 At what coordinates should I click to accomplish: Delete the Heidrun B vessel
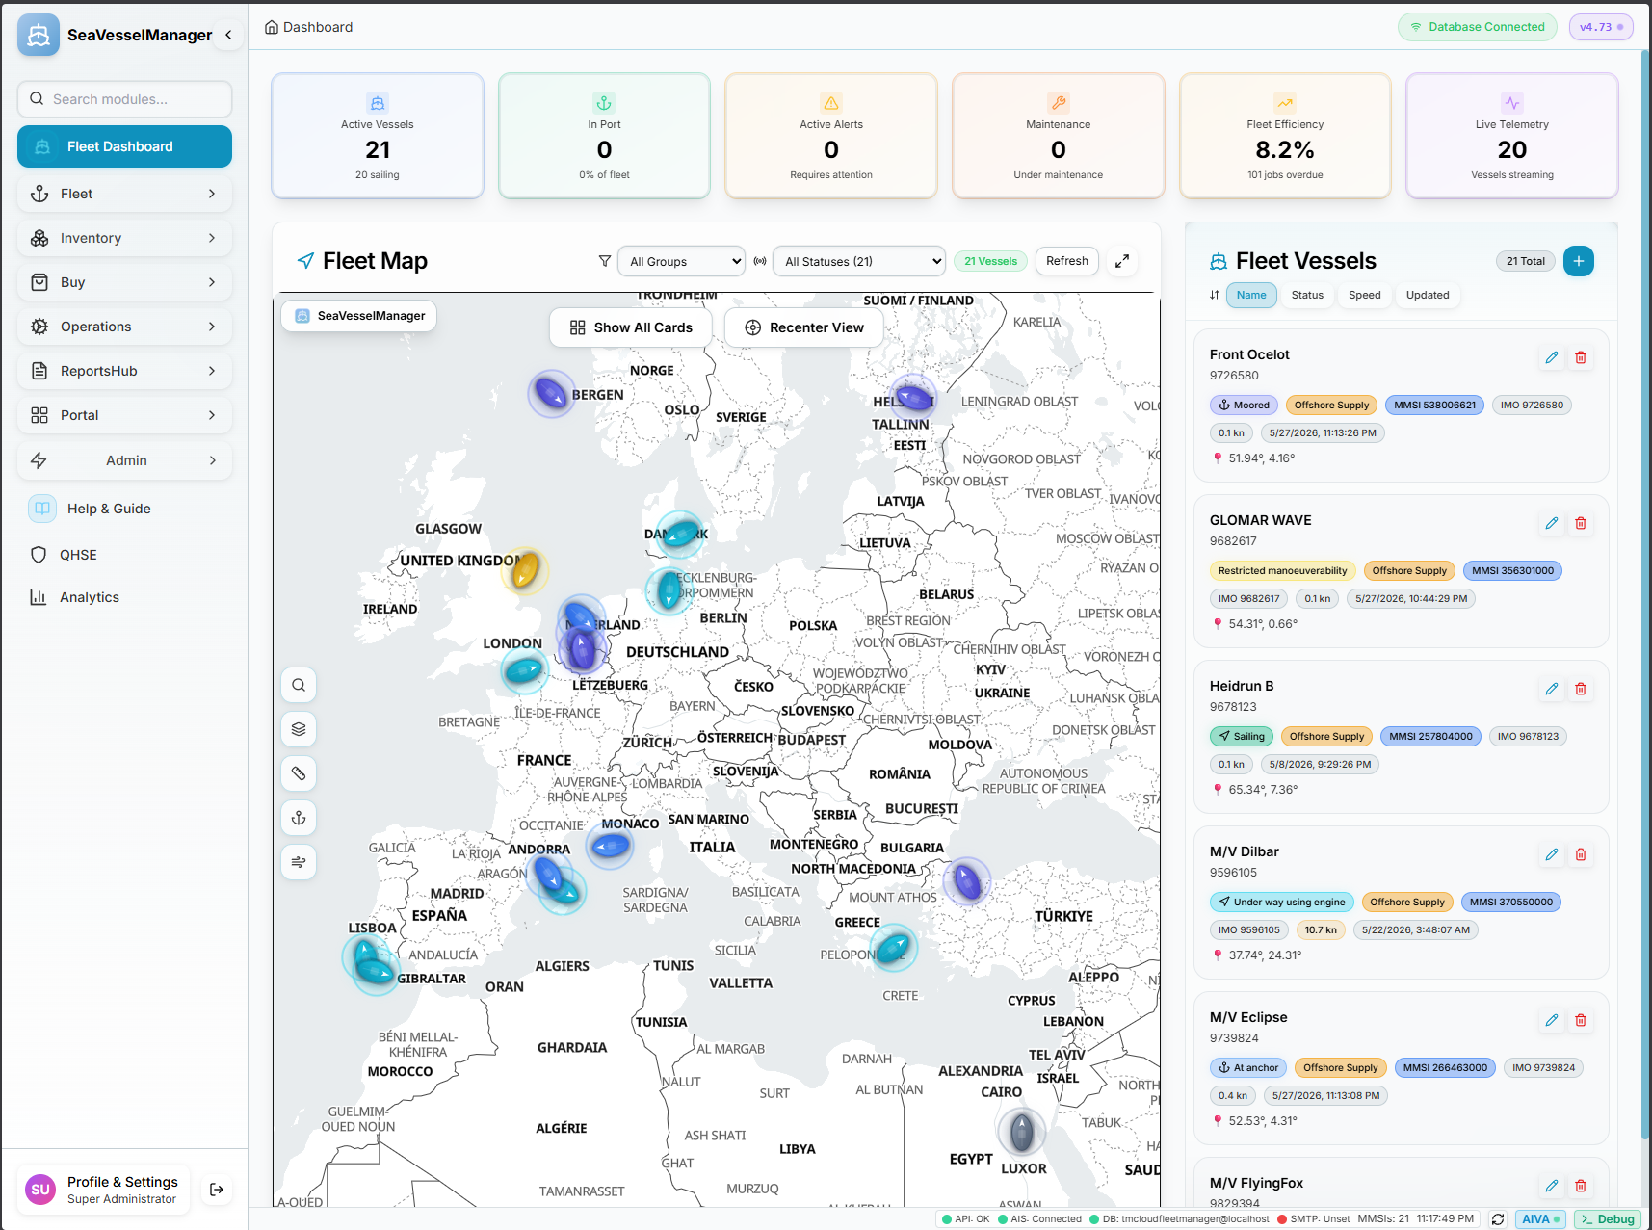tap(1581, 689)
